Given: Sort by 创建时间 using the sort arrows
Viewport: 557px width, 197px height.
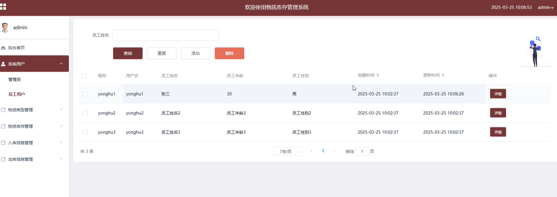Looking at the screenshot, I should tap(378, 75).
